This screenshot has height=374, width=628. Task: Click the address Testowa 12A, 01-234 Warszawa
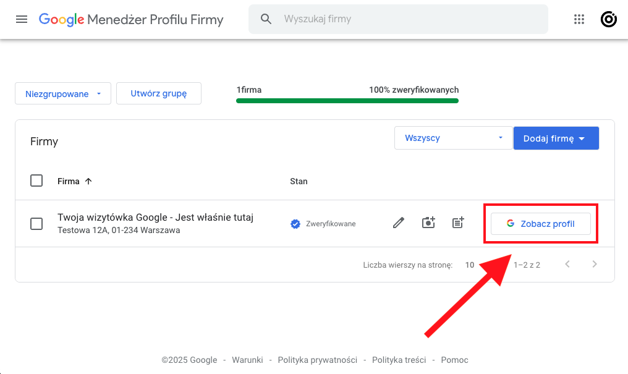[x=119, y=230]
